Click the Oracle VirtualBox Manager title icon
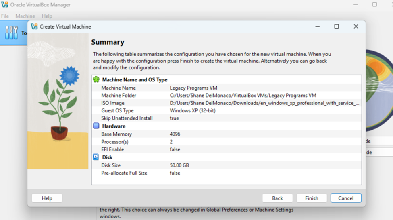This screenshot has height=220, width=393. (x=6, y=5)
